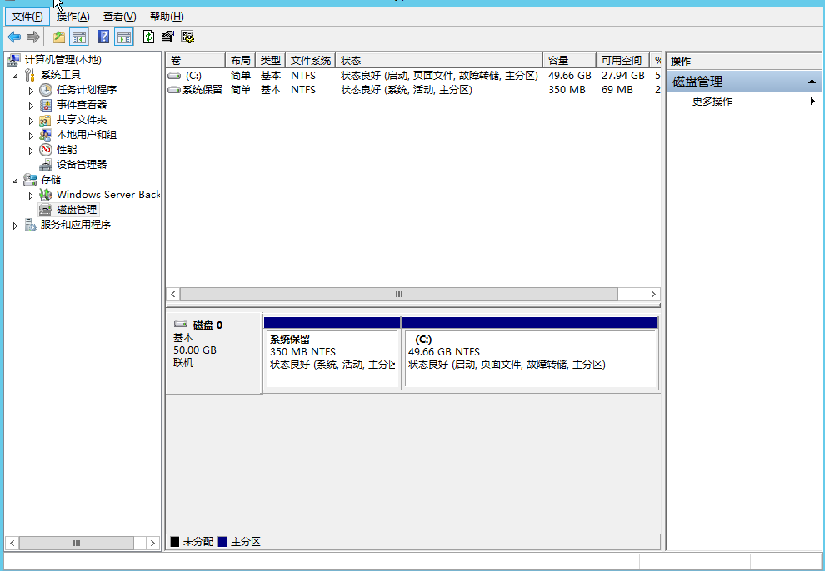Click the Up one level folder icon
825x571 pixels.
[59, 37]
